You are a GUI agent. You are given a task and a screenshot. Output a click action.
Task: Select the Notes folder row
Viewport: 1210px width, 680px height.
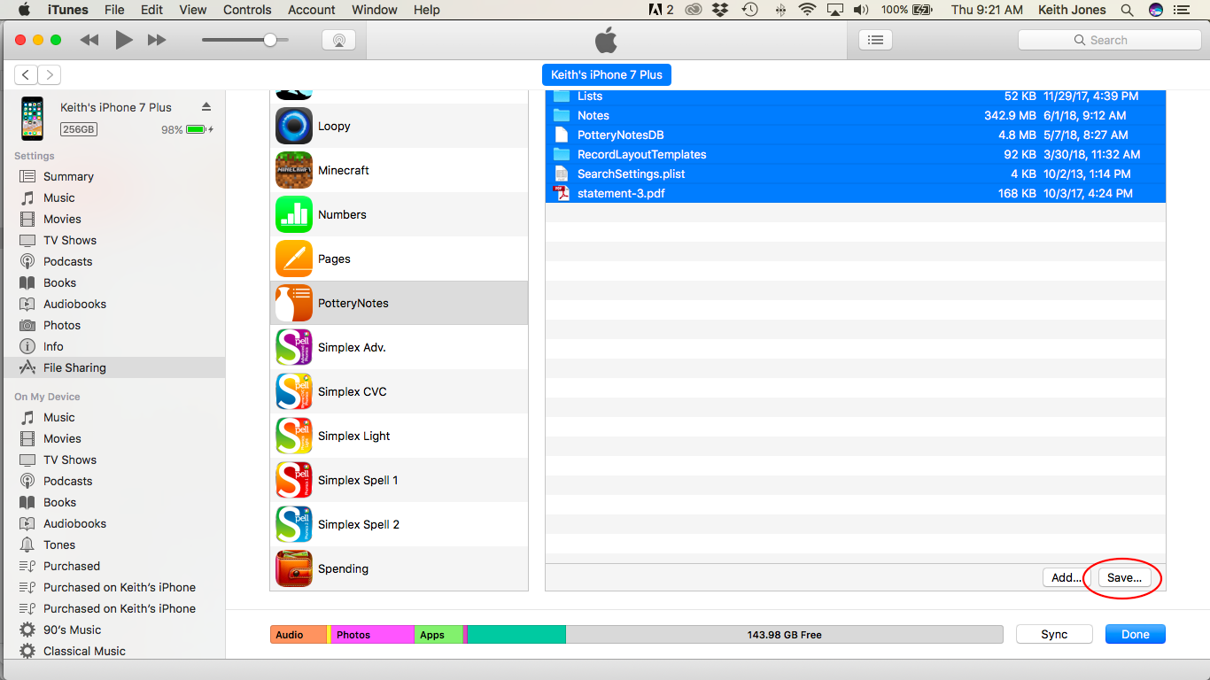[x=856, y=115]
